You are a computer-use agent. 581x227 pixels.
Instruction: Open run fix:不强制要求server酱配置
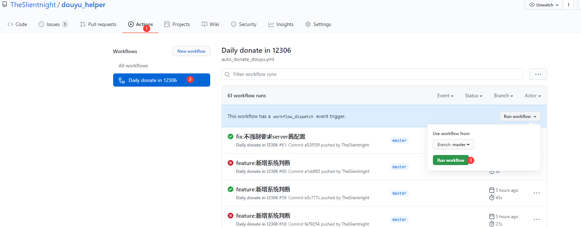(271, 136)
